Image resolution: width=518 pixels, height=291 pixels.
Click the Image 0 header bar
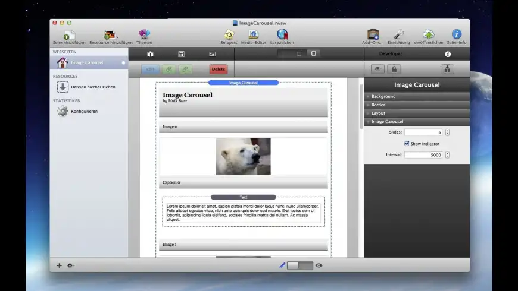pos(244,127)
